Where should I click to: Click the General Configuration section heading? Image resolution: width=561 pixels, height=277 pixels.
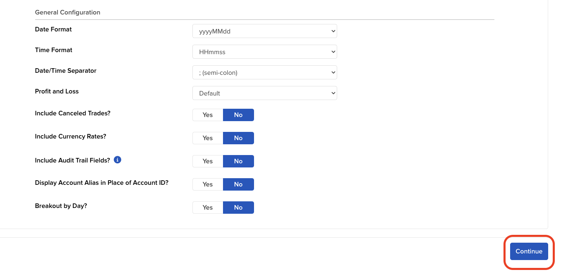(67, 12)
